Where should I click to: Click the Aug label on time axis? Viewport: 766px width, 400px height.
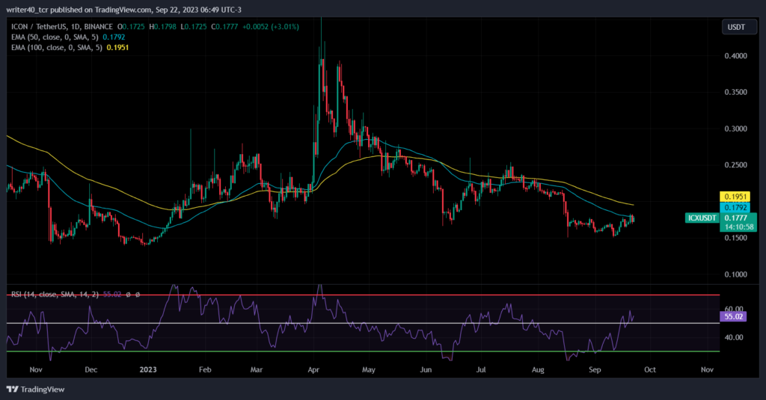538,369
